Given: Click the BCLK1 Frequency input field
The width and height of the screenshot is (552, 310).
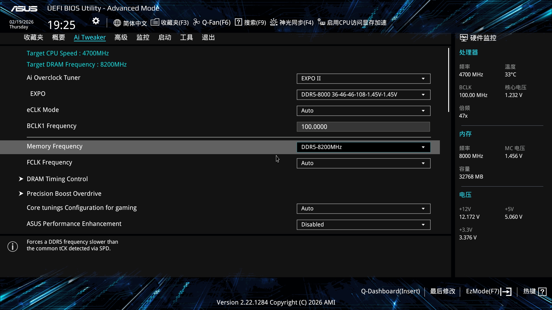Looking at the screenshot, I should pyautogui.click(x=363, y=127).
